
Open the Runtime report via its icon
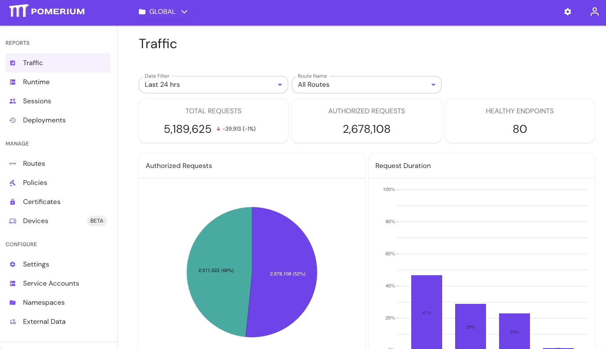(x=13, y=82)
